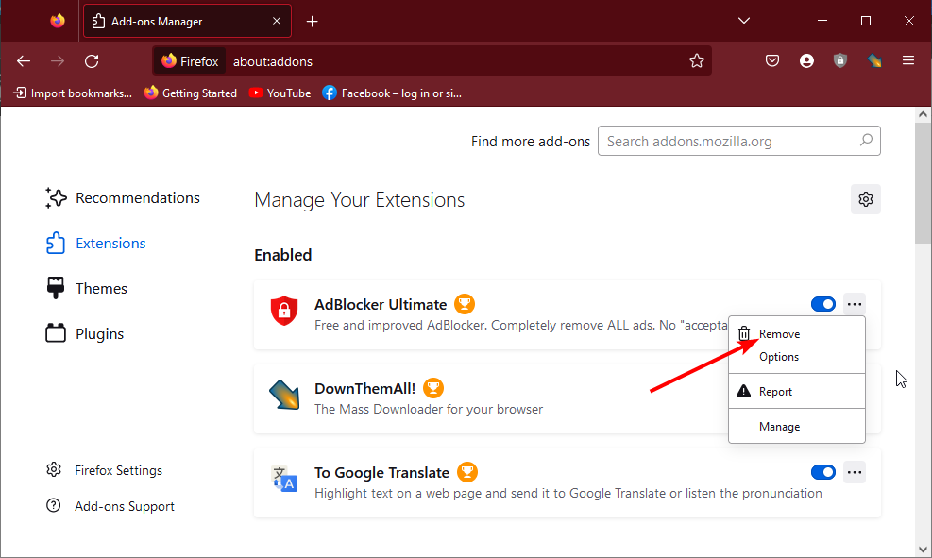Disable AdBlocker Ultimate with its toggle
The image size is (932, 558).
coord(823,304)
